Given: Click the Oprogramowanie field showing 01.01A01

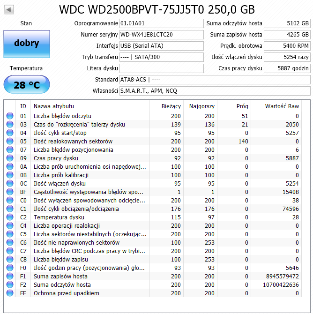Looking at the screenshot, I should pyautogui.click(x=161, y=23).
